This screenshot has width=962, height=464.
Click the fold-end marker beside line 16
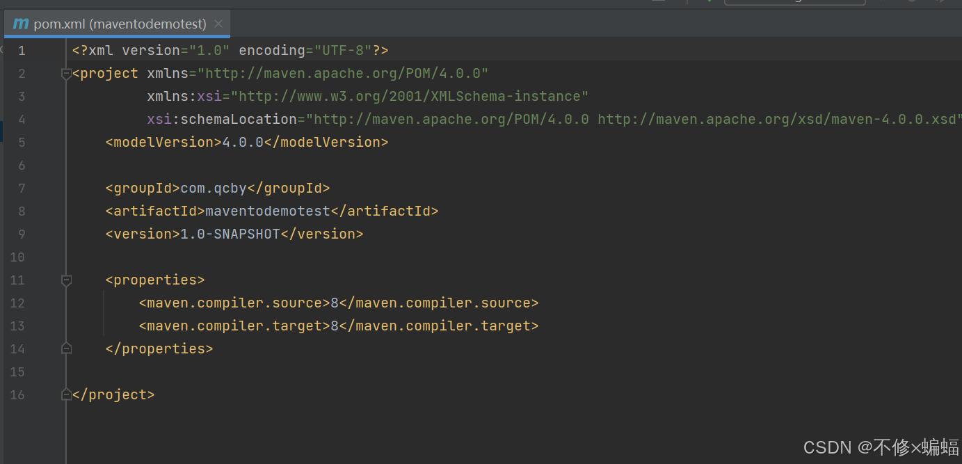click(x=66, y=394)
